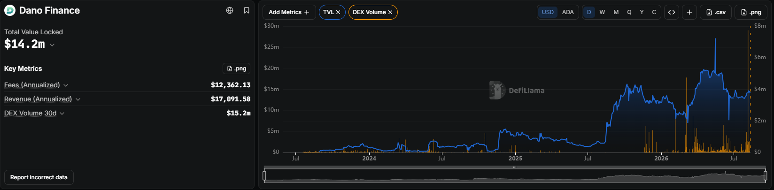The height and width of the screenshot is (190, 774).
Task: Remove the DEX Volume metric chip
Action: 390,12
